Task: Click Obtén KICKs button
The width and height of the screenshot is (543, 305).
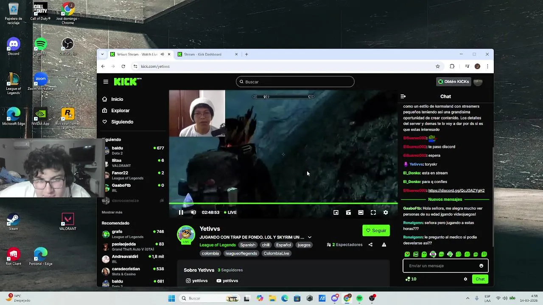Action: (x=453, y=82)
